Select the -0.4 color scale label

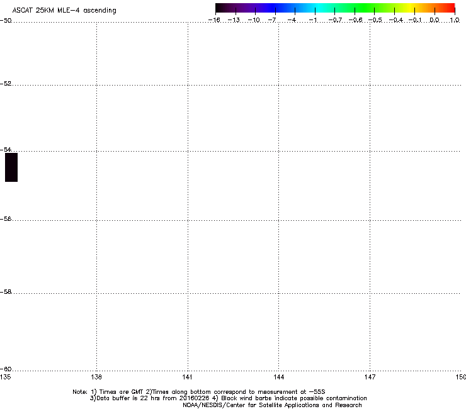click(396, 20)
